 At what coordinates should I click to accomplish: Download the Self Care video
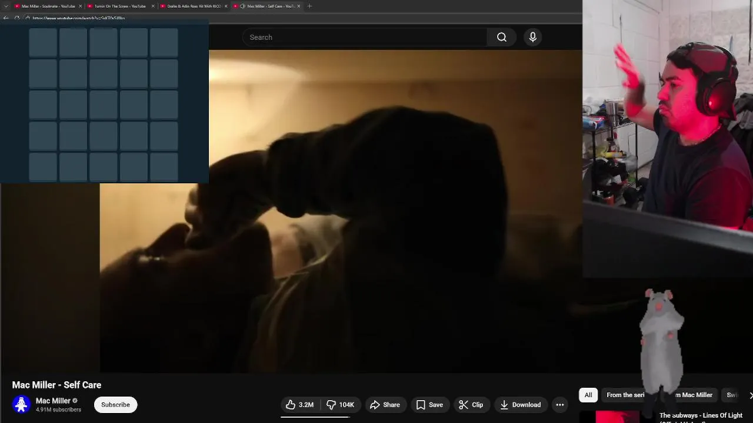(x=520, y=405)
